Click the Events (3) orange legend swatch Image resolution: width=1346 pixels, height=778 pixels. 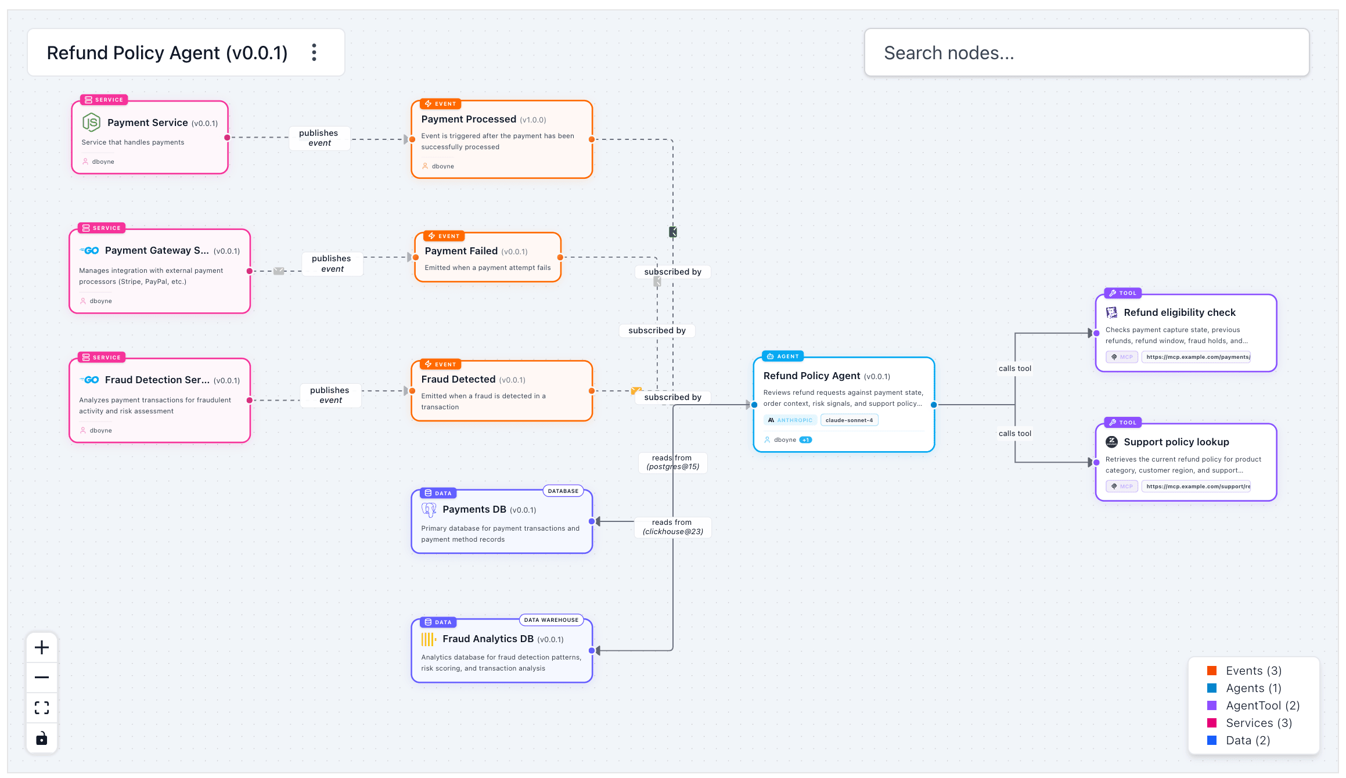(1212, 671)
